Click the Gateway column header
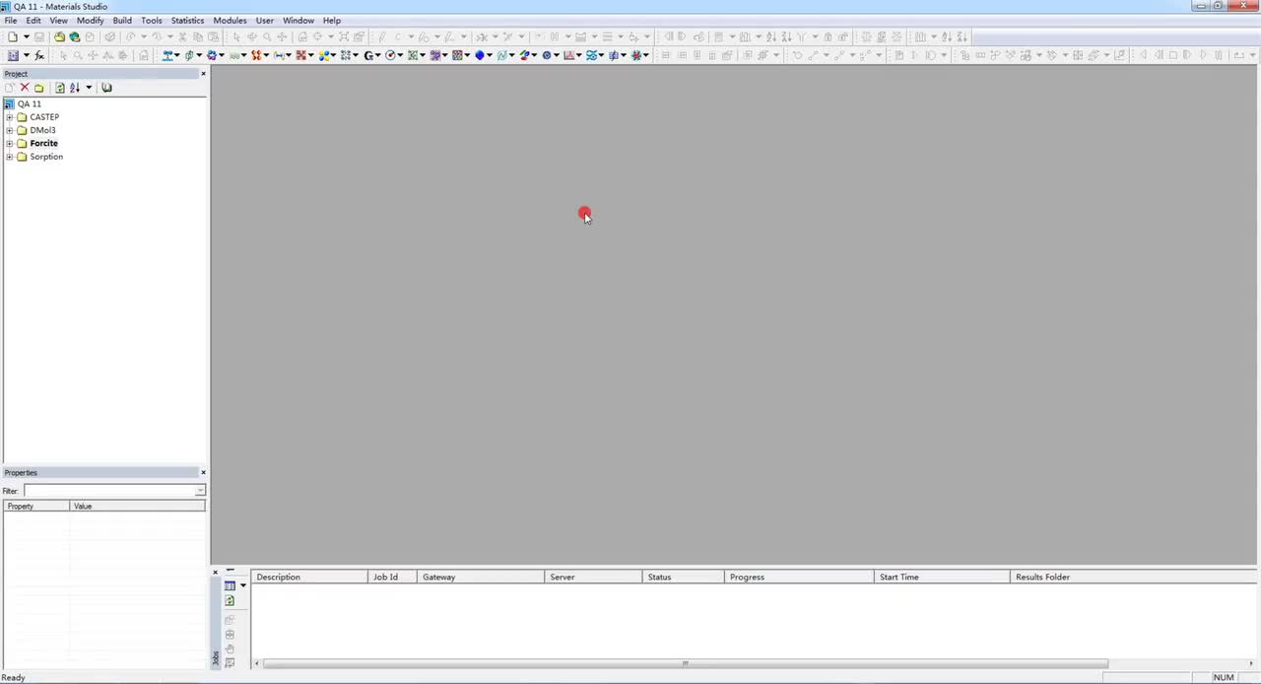 click(481, 577)
